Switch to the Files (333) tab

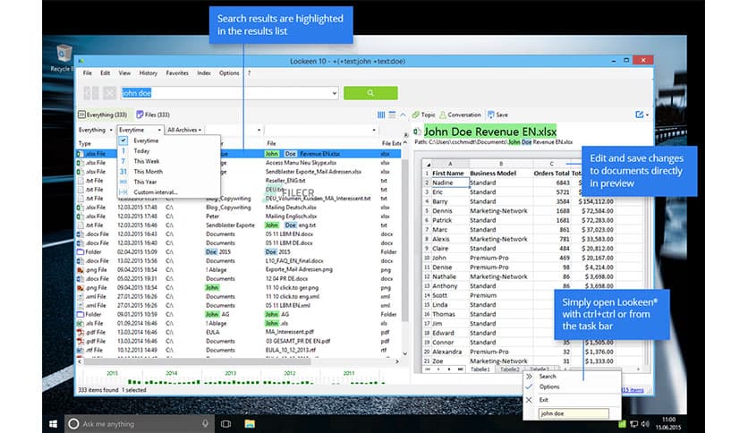tap(153, 115)
